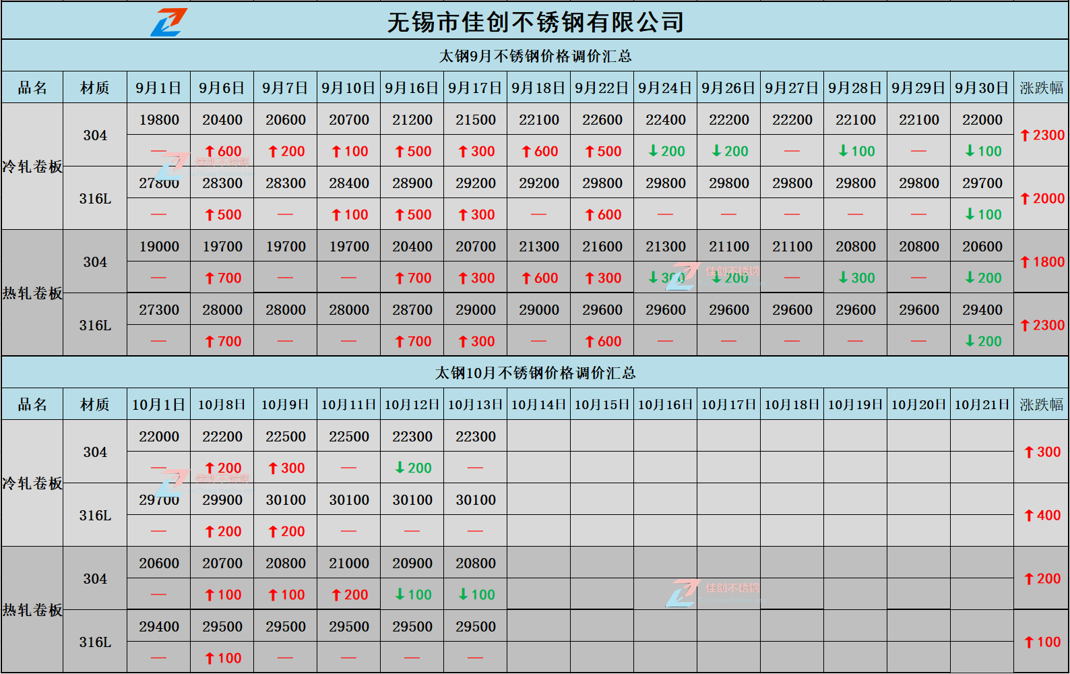This screenshot has height=674, width=1070.
Task: Click the 9月22日 column header
Action: pyautogui.click(x=602, y=88)
